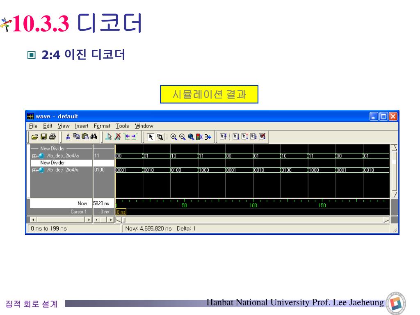Click waveform horizontal scrollbar left arrow
The image size is (420, 315).
pos(119,220)
